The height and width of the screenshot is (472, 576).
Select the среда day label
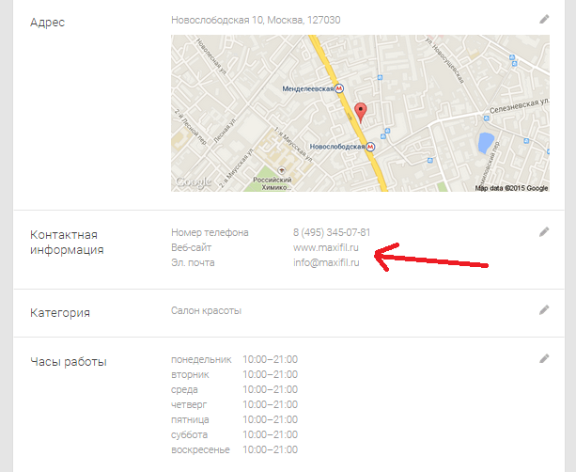[184, 389]
